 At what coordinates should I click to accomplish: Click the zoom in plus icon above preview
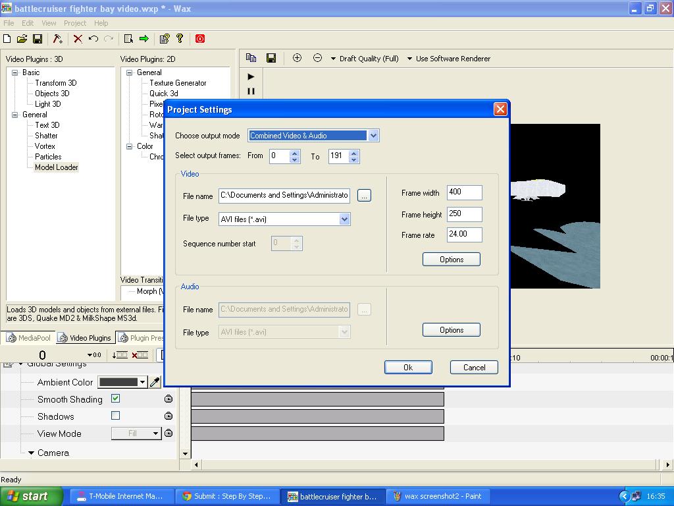pyautogui.click(x=296, y=58)
